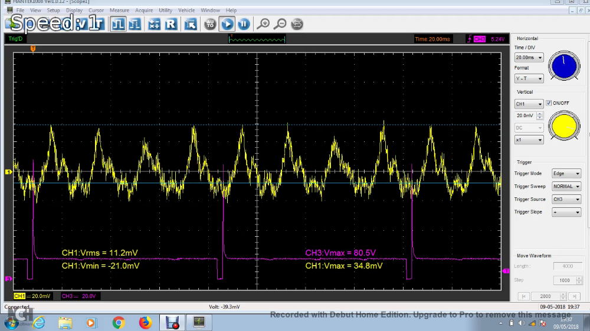Click the square wave trigger icon
Screen dimensions: 590x331
click(x=119, y=24)
